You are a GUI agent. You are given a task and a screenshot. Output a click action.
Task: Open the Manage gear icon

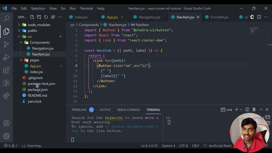coord(6,136)
